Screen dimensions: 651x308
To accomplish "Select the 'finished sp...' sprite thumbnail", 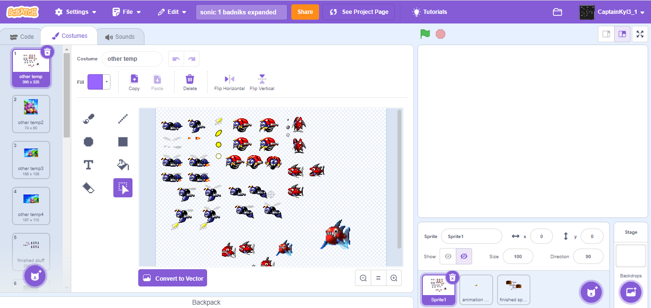I will (514, 290).
